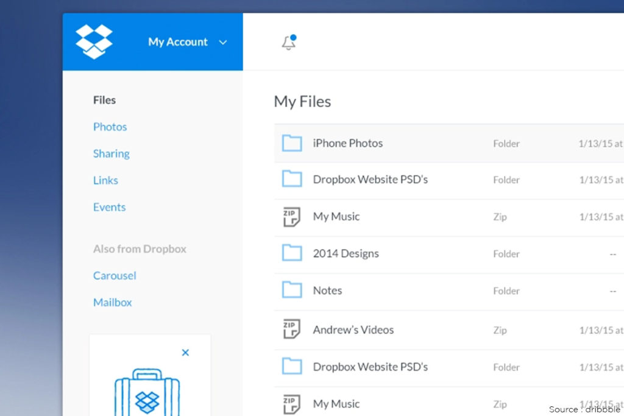Open the Mailbox link
Screen dimensions: 624x416
click(112, 302)
